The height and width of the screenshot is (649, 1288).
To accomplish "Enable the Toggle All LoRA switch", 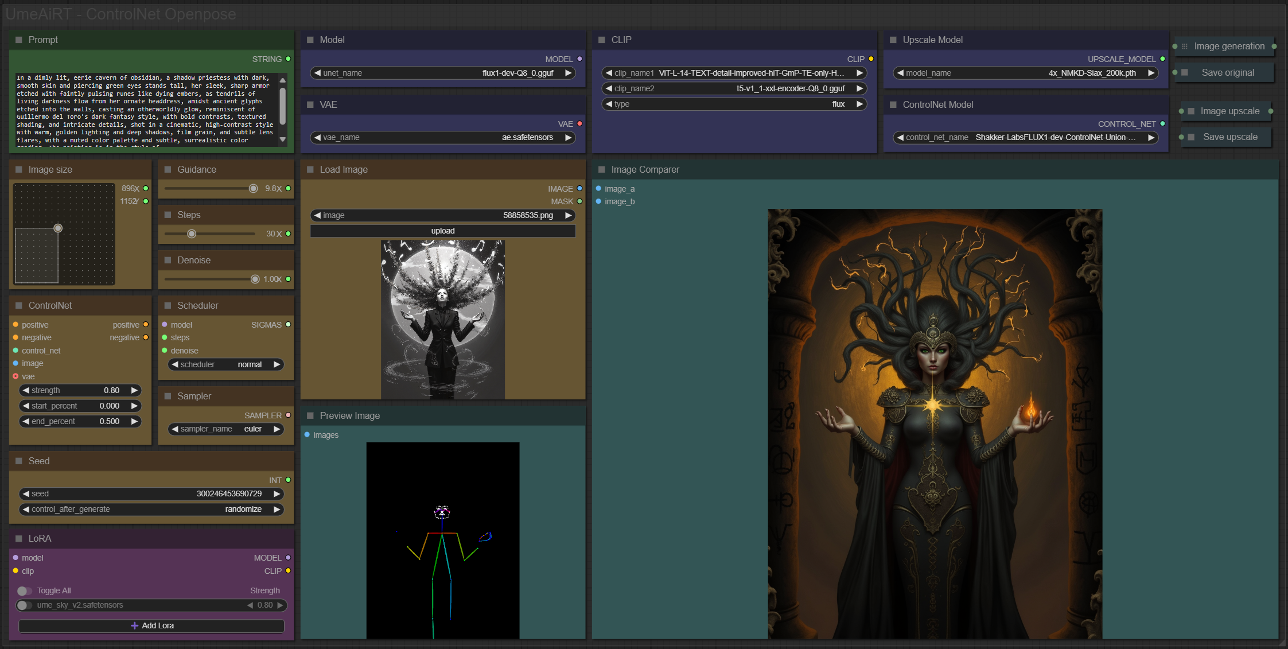I will (24, 590).
